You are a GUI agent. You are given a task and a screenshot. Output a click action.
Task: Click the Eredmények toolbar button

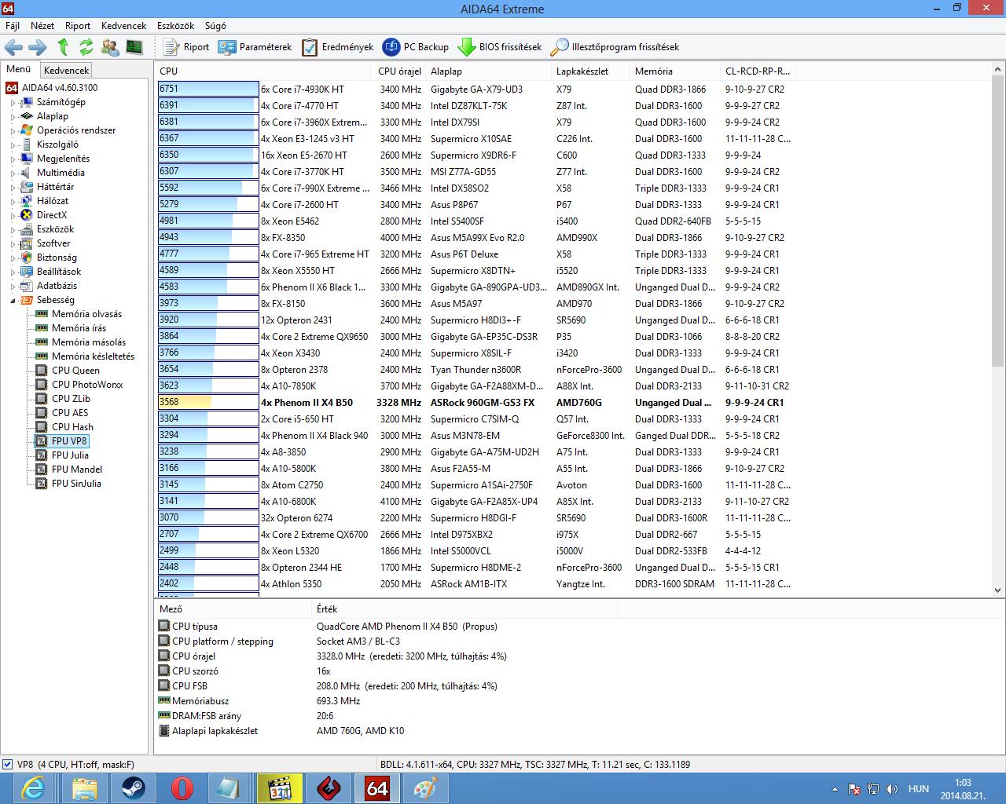337,47
